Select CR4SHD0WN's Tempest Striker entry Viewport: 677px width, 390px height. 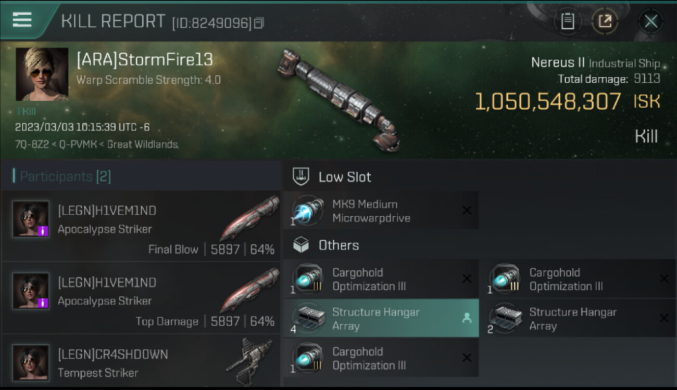point(141,361)
